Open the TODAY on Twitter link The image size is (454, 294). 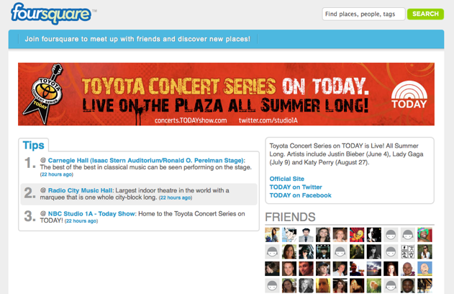(x=296, y=187)
